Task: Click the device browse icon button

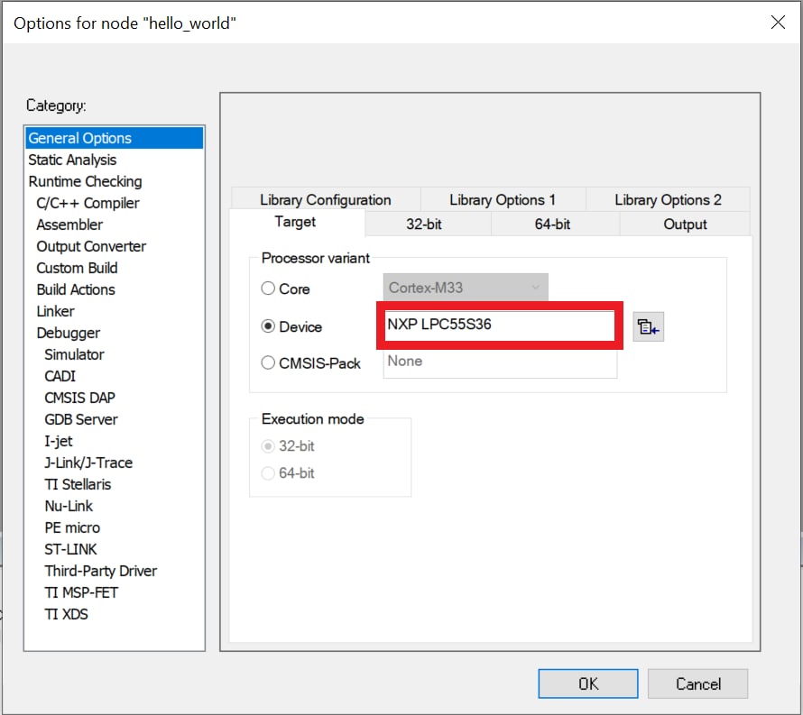Action: pos(648,327)
